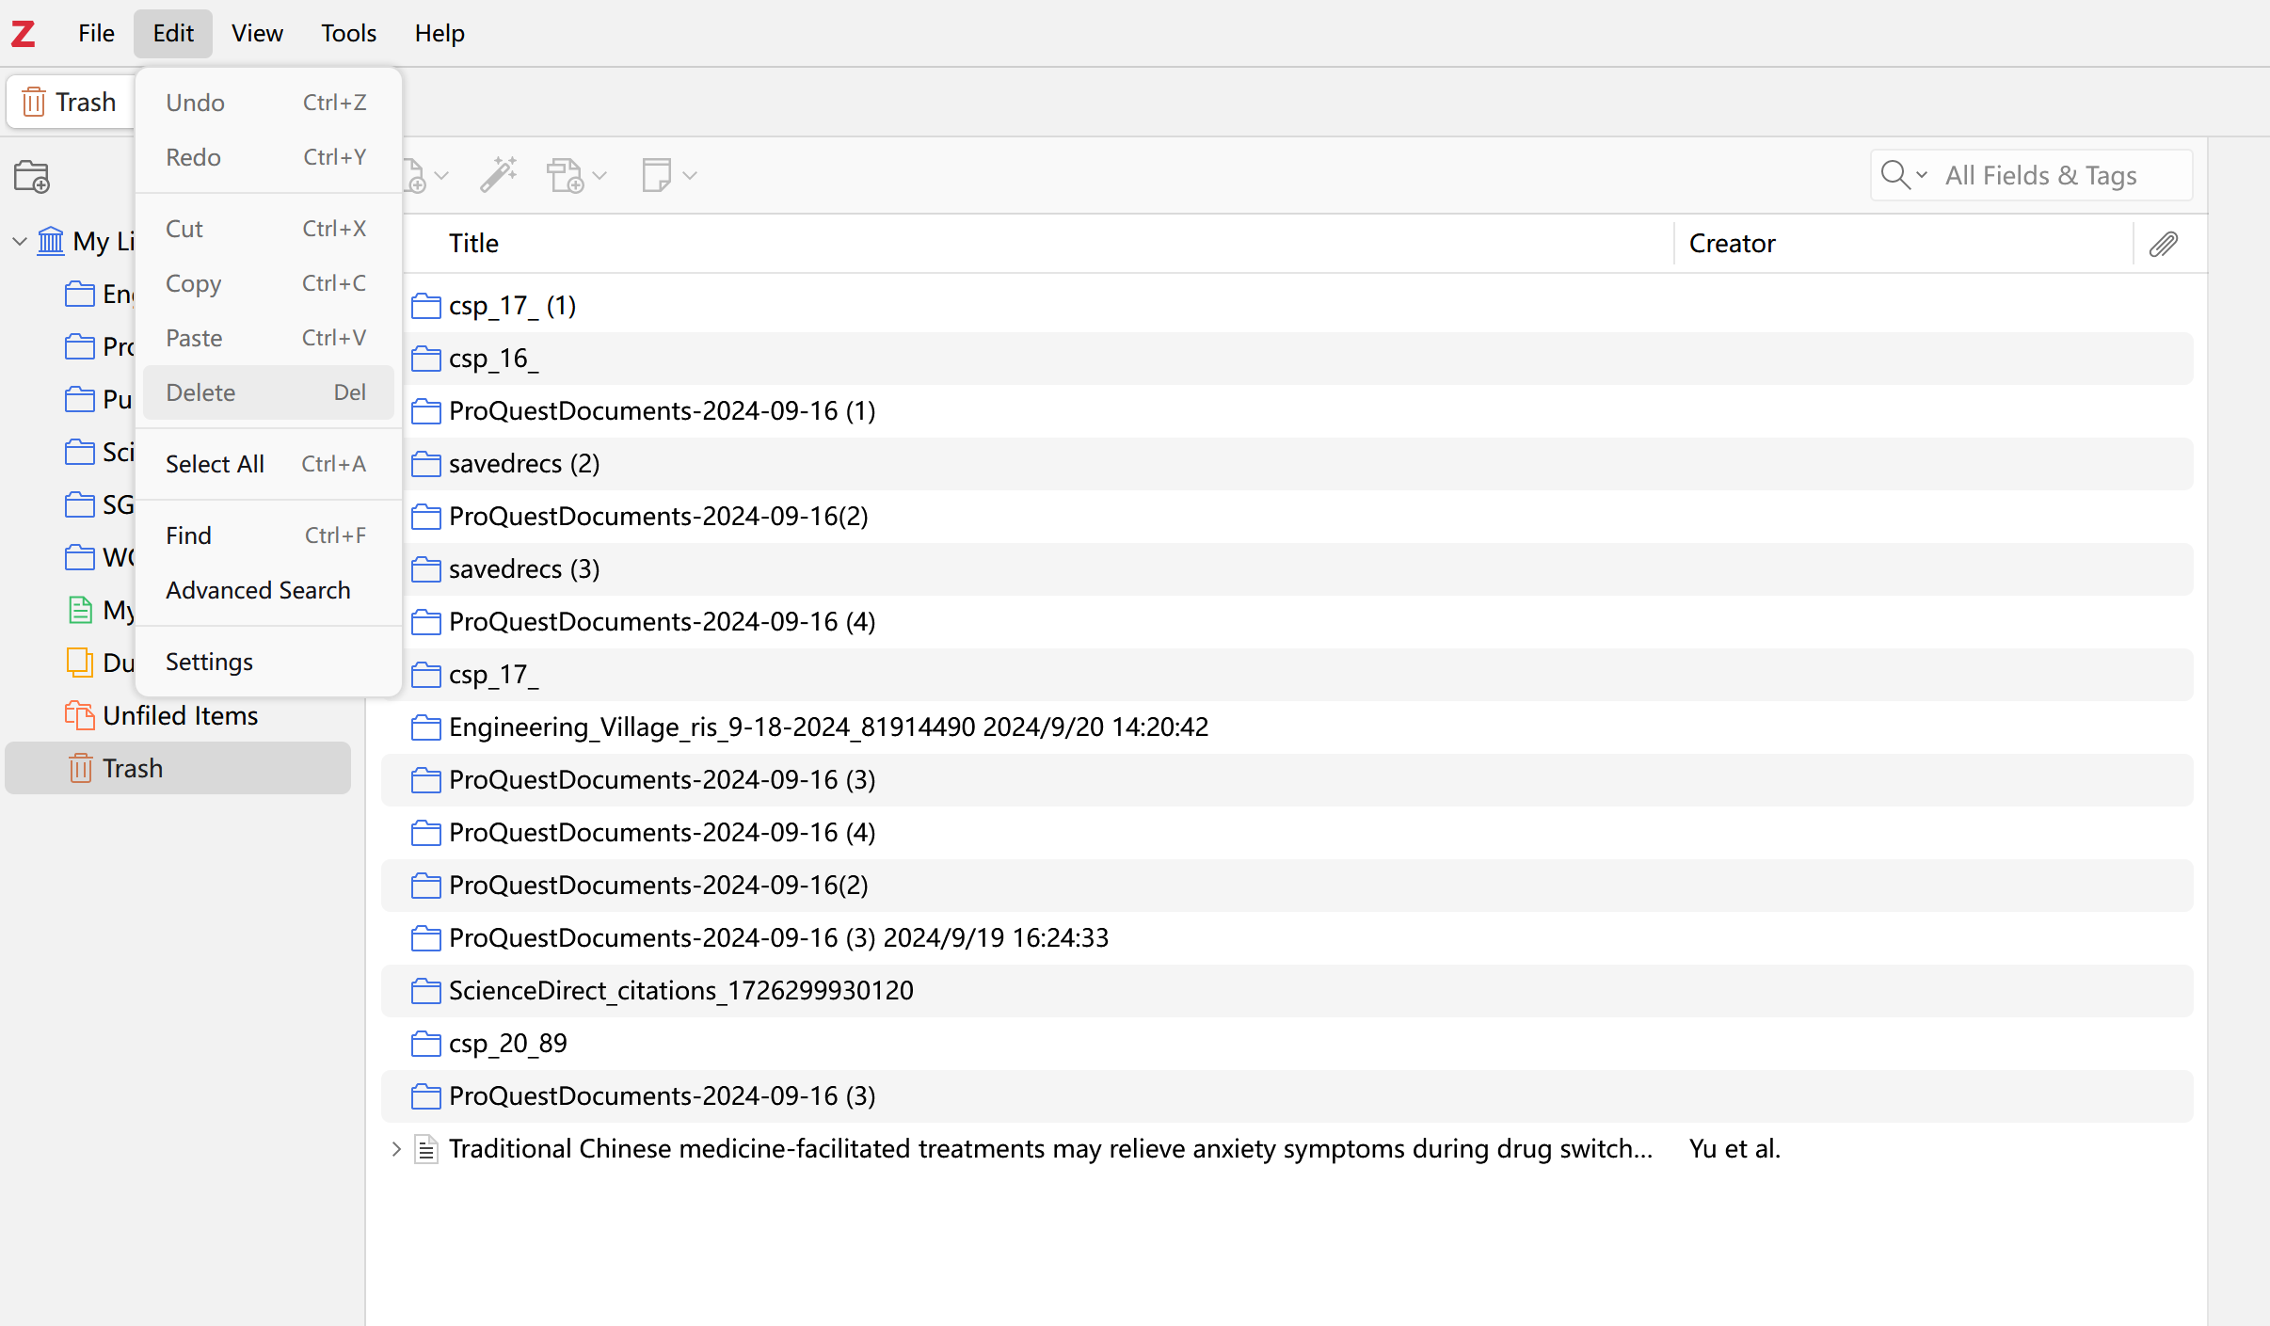Click the Zotero Z logo icon
This screenshot has height=1326, width=2270.
pos(24,34)
